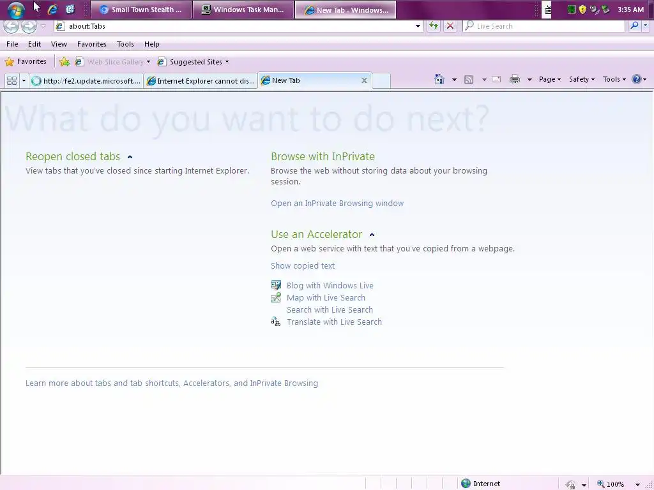Click the Map with Live Search icon
The image size is (654, 490).
tap(276, 297)
